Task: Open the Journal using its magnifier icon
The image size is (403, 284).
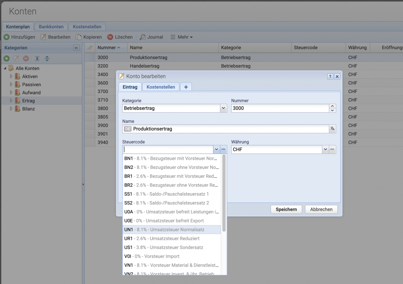Action: click(x=142, y=37)
